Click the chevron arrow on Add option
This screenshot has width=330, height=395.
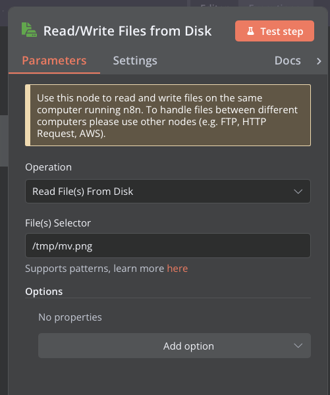[298, 346]
